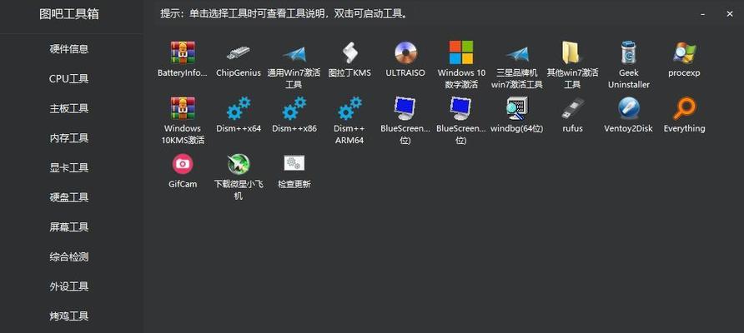Open the 硬盘工具 sidebar category
This screenshot has width=744, height=333.
[69, 197]
